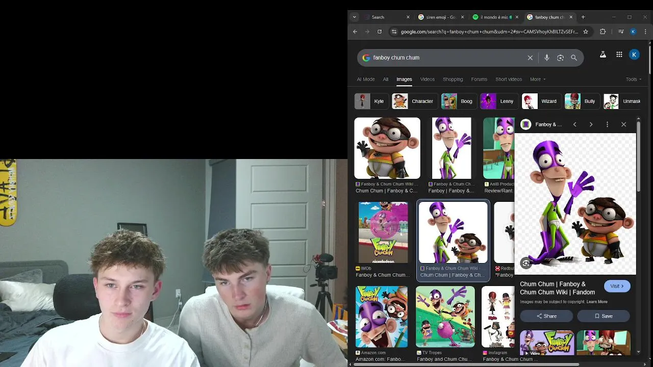Screen dimensions: 653x367
Task: Share the previewed image
Action: coord(546,316)
